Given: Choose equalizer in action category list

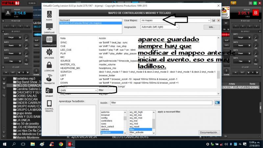Looking at the screenshot, I should pos(112,133).
